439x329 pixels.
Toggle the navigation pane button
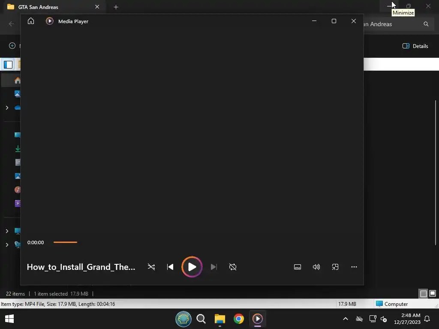coord(8,65)
